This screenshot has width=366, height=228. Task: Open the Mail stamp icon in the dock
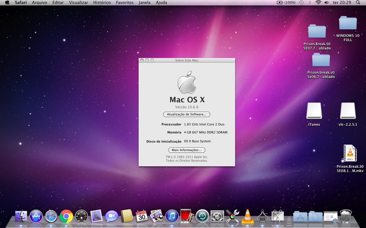pos(96,216)
